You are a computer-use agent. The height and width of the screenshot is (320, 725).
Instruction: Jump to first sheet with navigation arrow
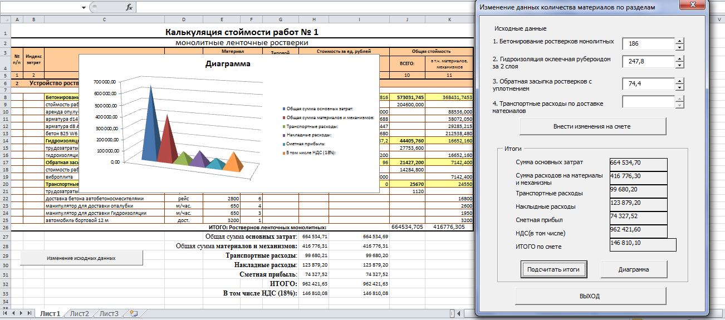(x=5, y=314)
